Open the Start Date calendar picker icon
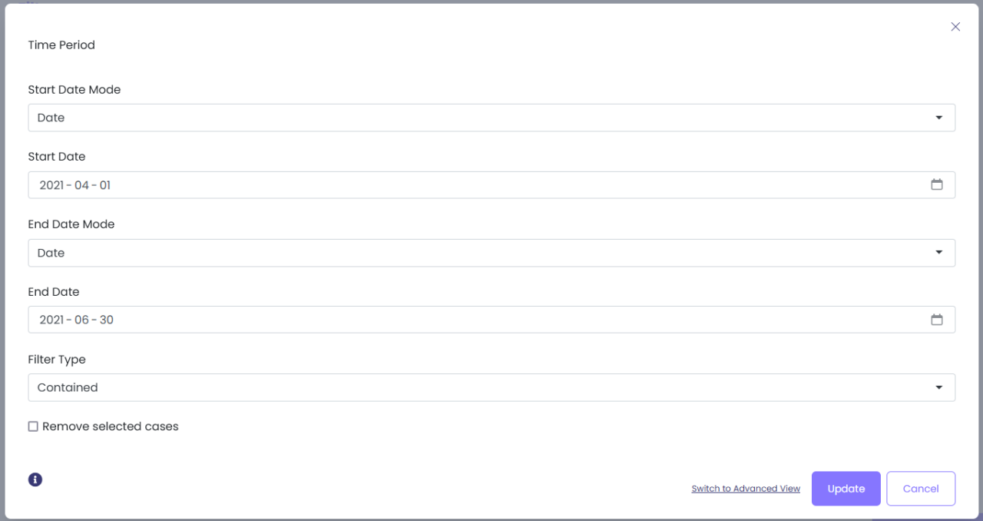The width and height of the screenshot is (983, 521). (936, 184)
